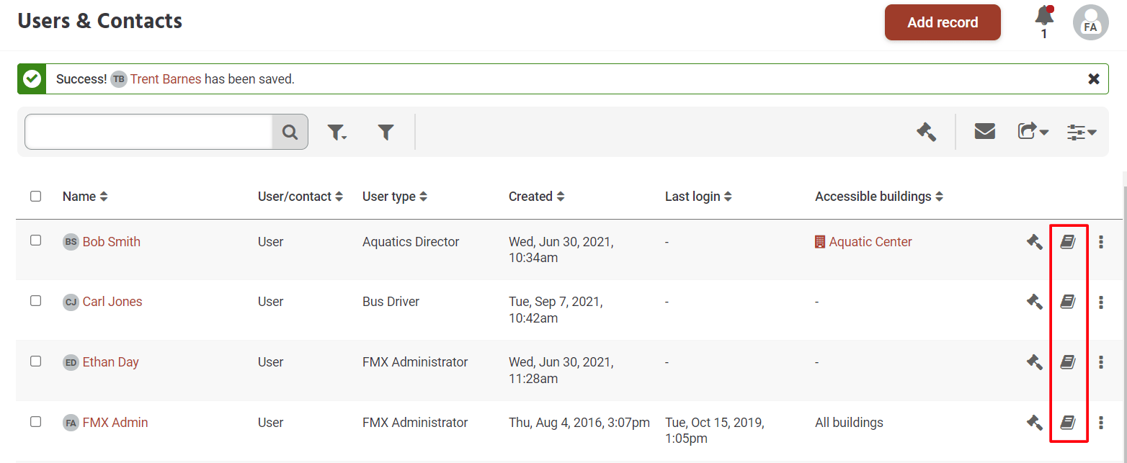
Task: Click the funnel filter icon
Action: (386, 132)
